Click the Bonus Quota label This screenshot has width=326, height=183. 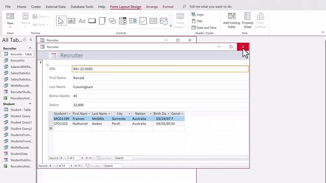pyautogui.click(x=59, y=96)
